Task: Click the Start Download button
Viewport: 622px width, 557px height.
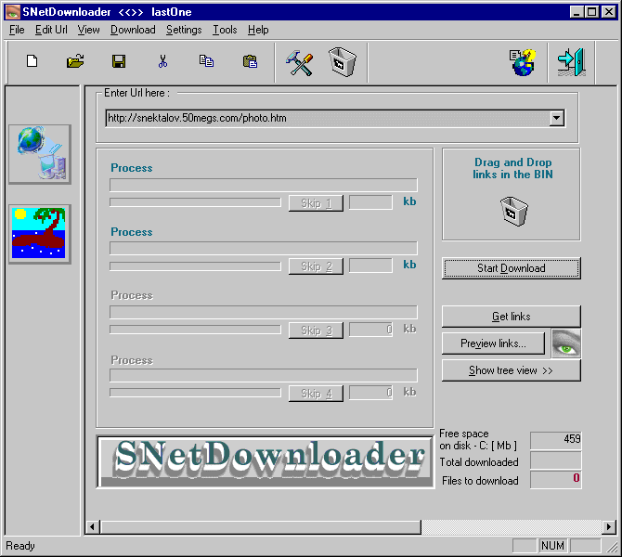Action: coord(511,268)
